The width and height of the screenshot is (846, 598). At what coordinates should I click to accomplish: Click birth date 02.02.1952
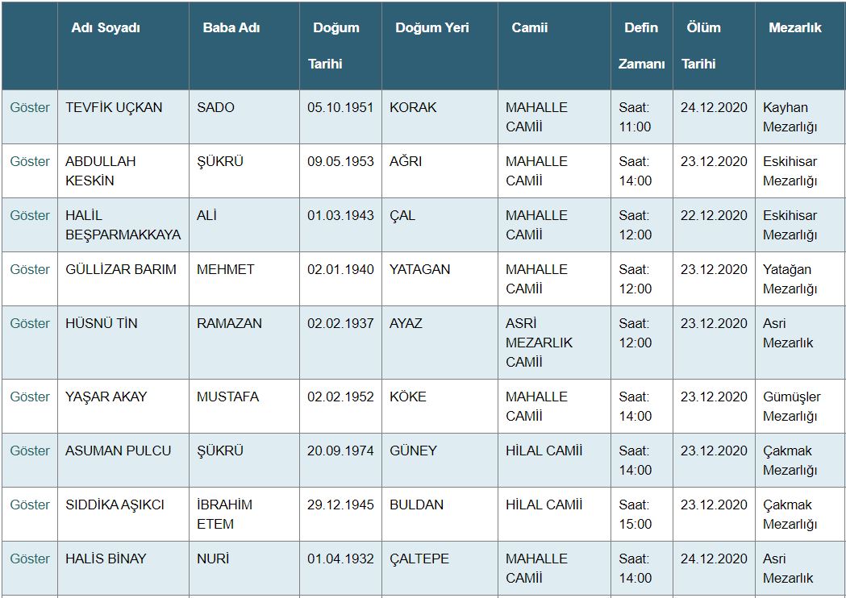click(340, 397)
